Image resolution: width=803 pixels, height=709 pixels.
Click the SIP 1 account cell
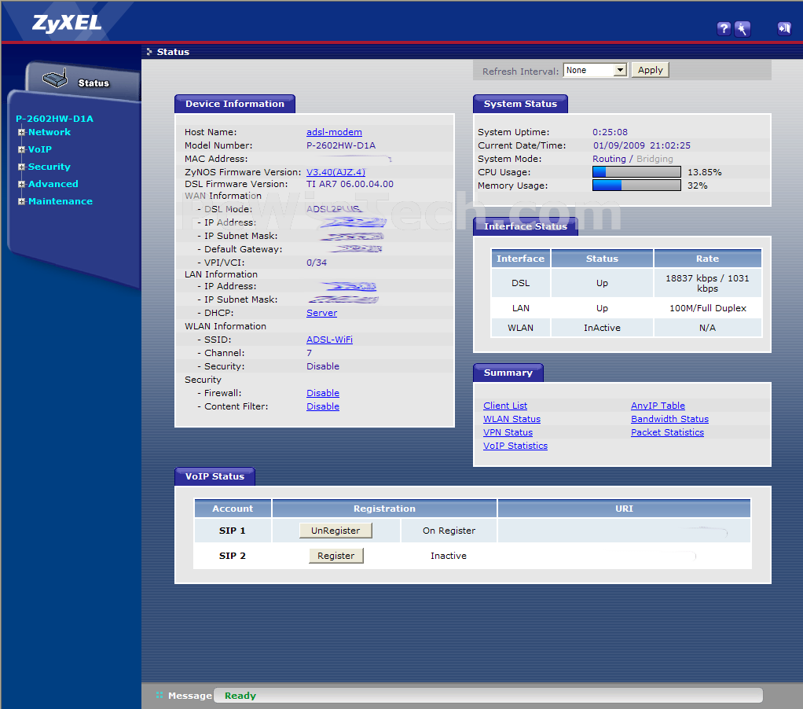click(x=233, y=531)
